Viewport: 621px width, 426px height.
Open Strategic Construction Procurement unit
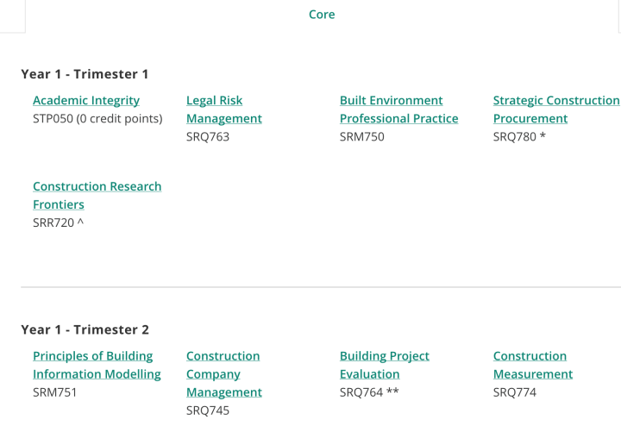555,100
